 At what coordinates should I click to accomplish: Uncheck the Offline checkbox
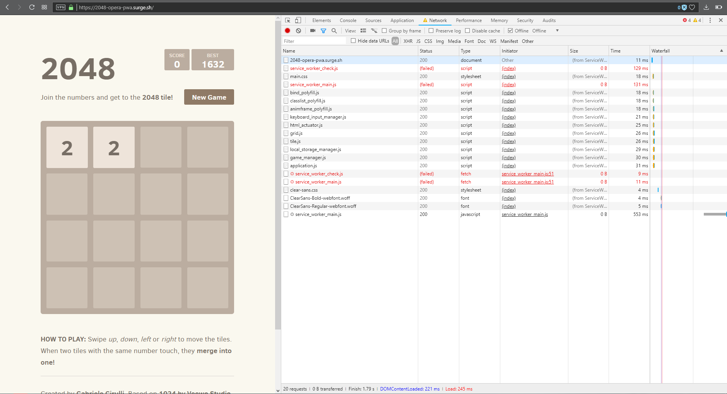(510, 31)
